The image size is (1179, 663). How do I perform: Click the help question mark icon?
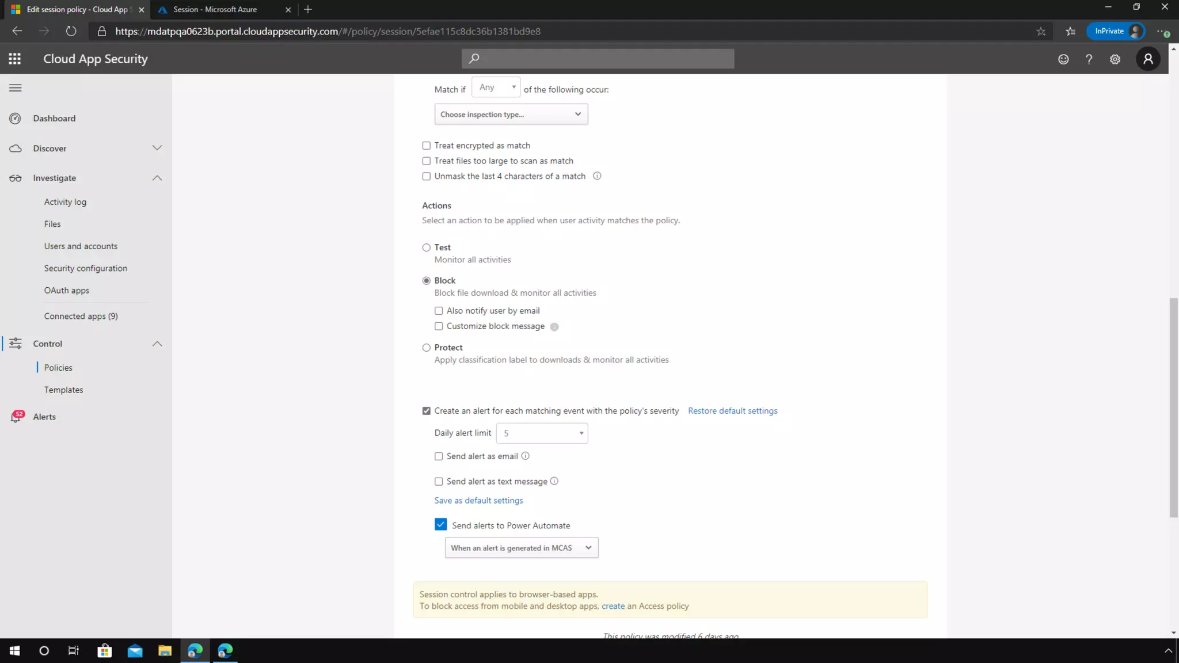tap(1089, 59)
